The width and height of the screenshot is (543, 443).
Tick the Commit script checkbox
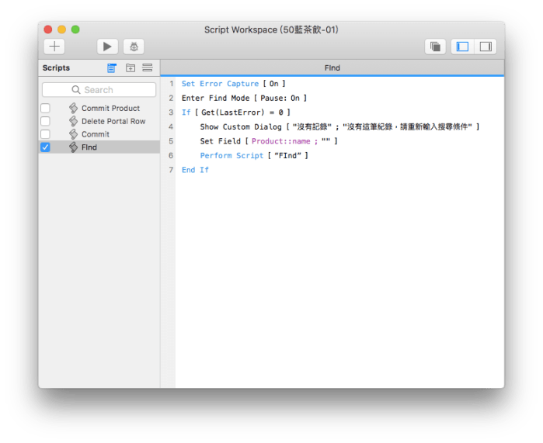pyautogui.click(x=45, y=134)
